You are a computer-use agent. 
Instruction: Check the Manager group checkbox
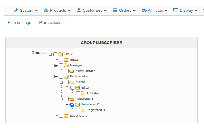(61, 65)
